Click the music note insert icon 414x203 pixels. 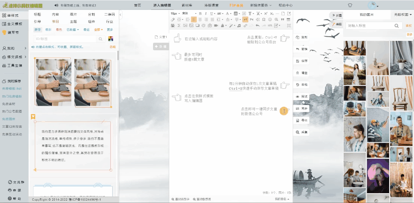tap(239, 25)
